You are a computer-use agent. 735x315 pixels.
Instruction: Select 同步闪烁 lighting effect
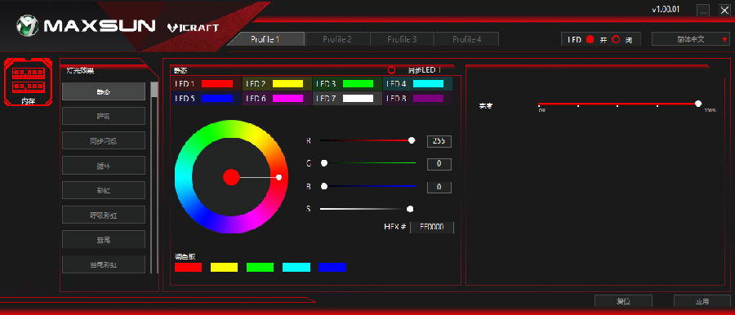[104, 140]
